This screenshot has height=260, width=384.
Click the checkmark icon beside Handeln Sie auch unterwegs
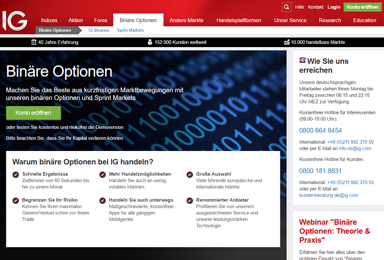click(x=102, y=200)
